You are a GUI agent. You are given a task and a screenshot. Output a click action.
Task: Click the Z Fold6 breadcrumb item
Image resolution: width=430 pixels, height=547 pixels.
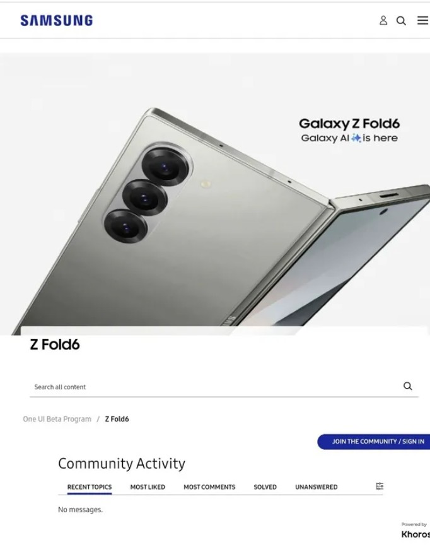(x=117, y=419)
